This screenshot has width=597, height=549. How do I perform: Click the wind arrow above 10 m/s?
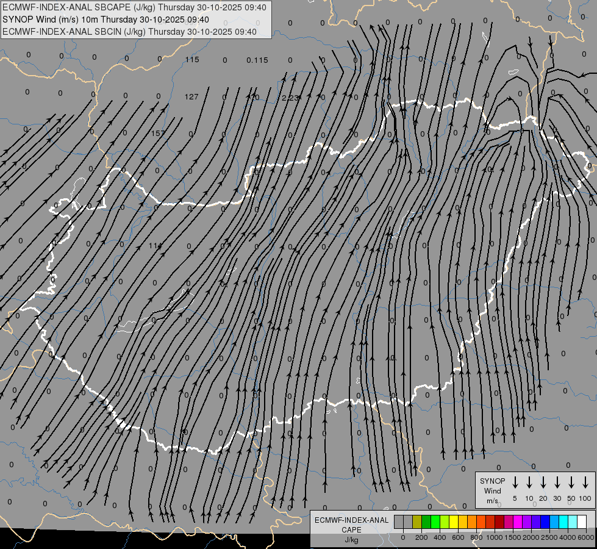[529, 483]
